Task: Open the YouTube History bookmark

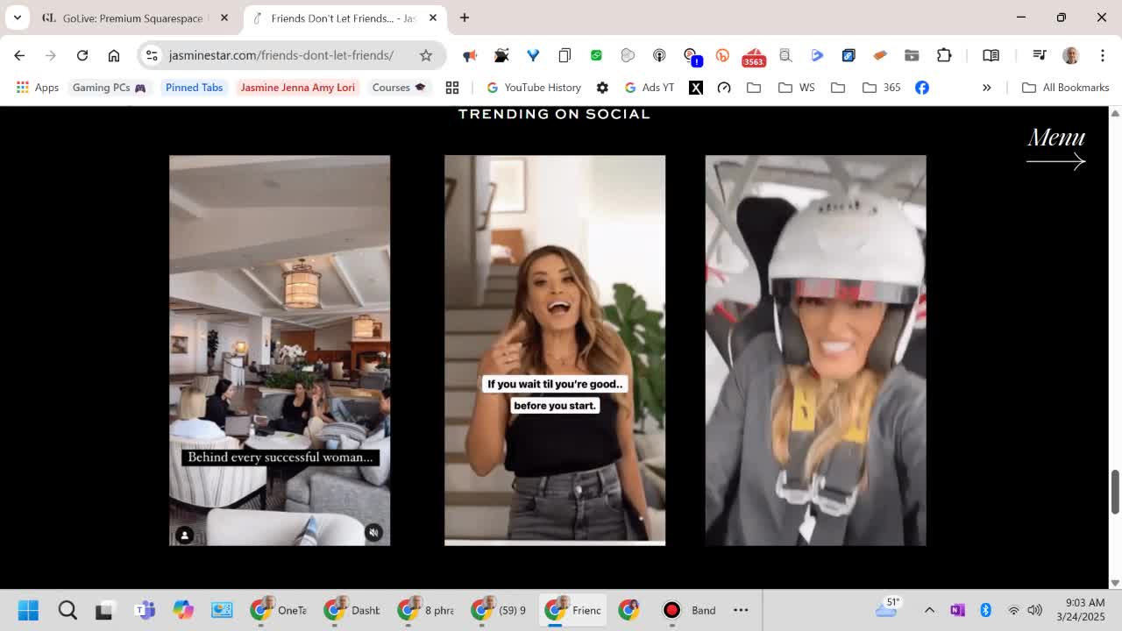Action: [534, 88]
